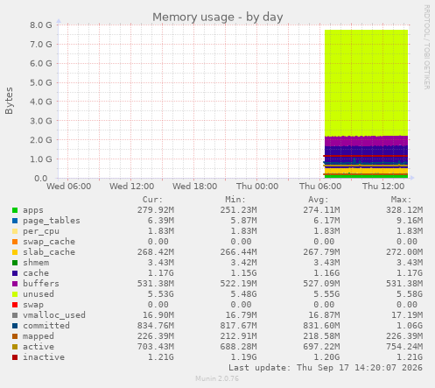Click the purple buffers band in the graph
The image size is (435, 388).
(366, 141)
